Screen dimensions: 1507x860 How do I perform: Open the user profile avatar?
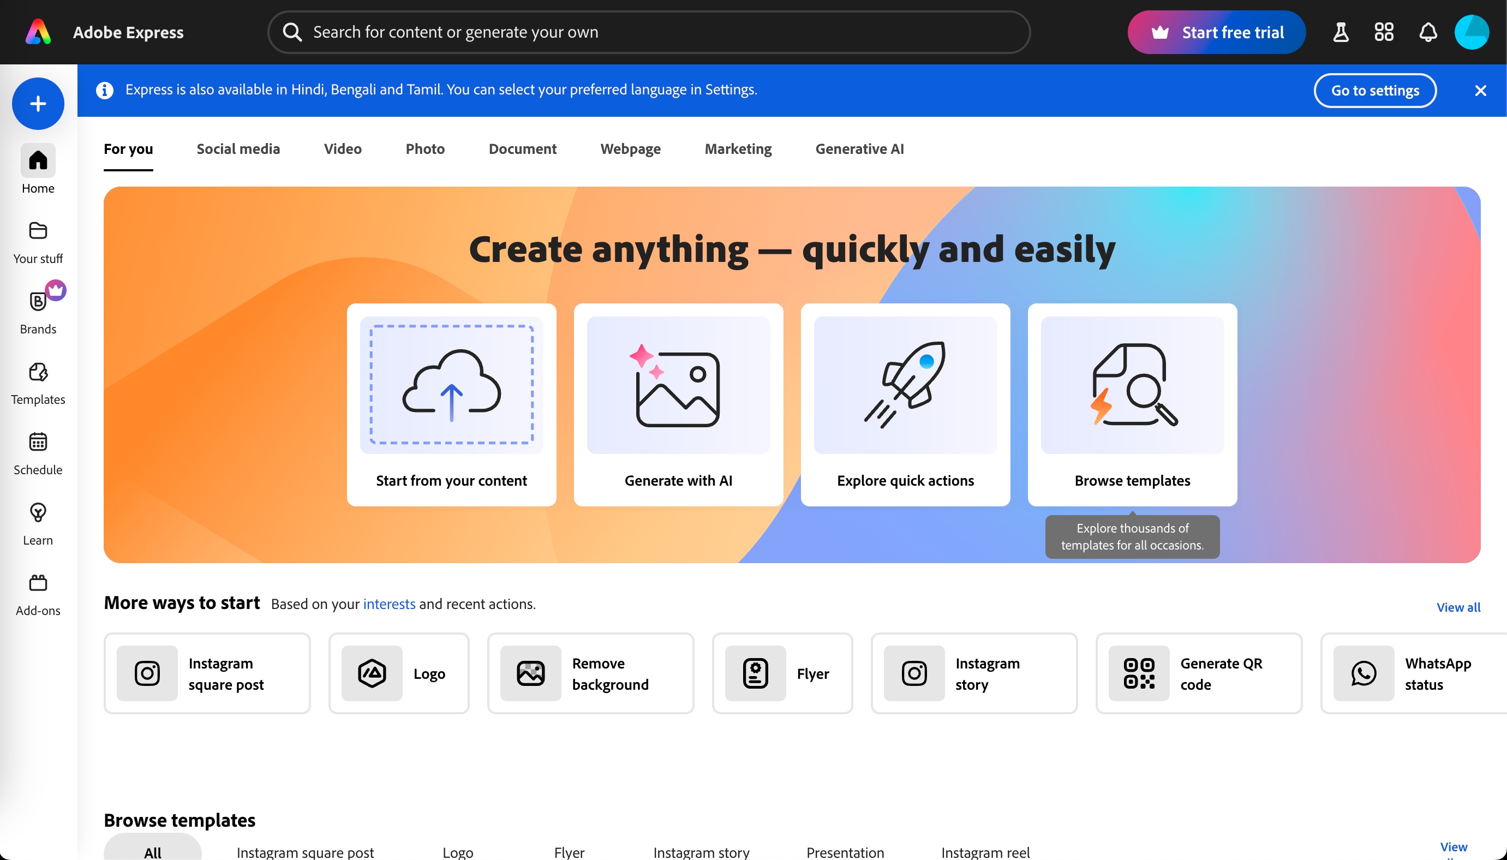(1471, 32)
